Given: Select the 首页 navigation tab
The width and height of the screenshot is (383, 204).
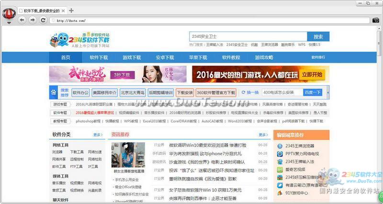Looking at the screenshot, I should tap(66, 57).
